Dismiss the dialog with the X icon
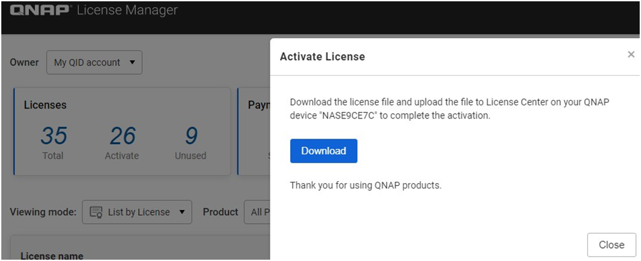The height and width of the screenshot is (261, 641). [x=631, y=54]
